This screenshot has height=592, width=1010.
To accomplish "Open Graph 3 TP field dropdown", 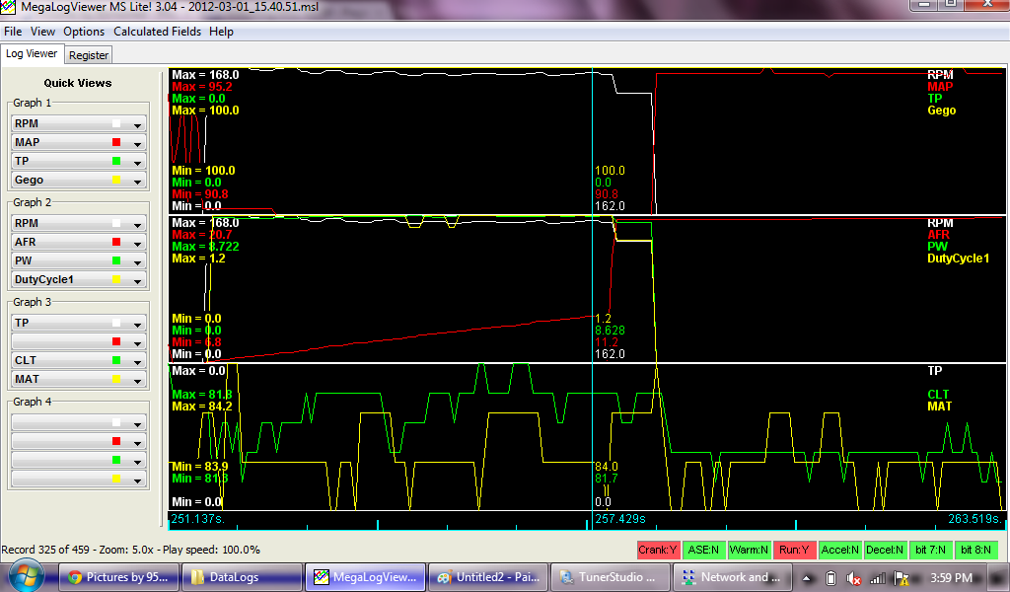I will [79, 323].
